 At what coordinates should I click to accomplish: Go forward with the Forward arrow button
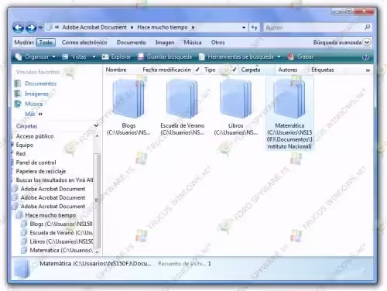pyautogui.click(x=31, y=27)
